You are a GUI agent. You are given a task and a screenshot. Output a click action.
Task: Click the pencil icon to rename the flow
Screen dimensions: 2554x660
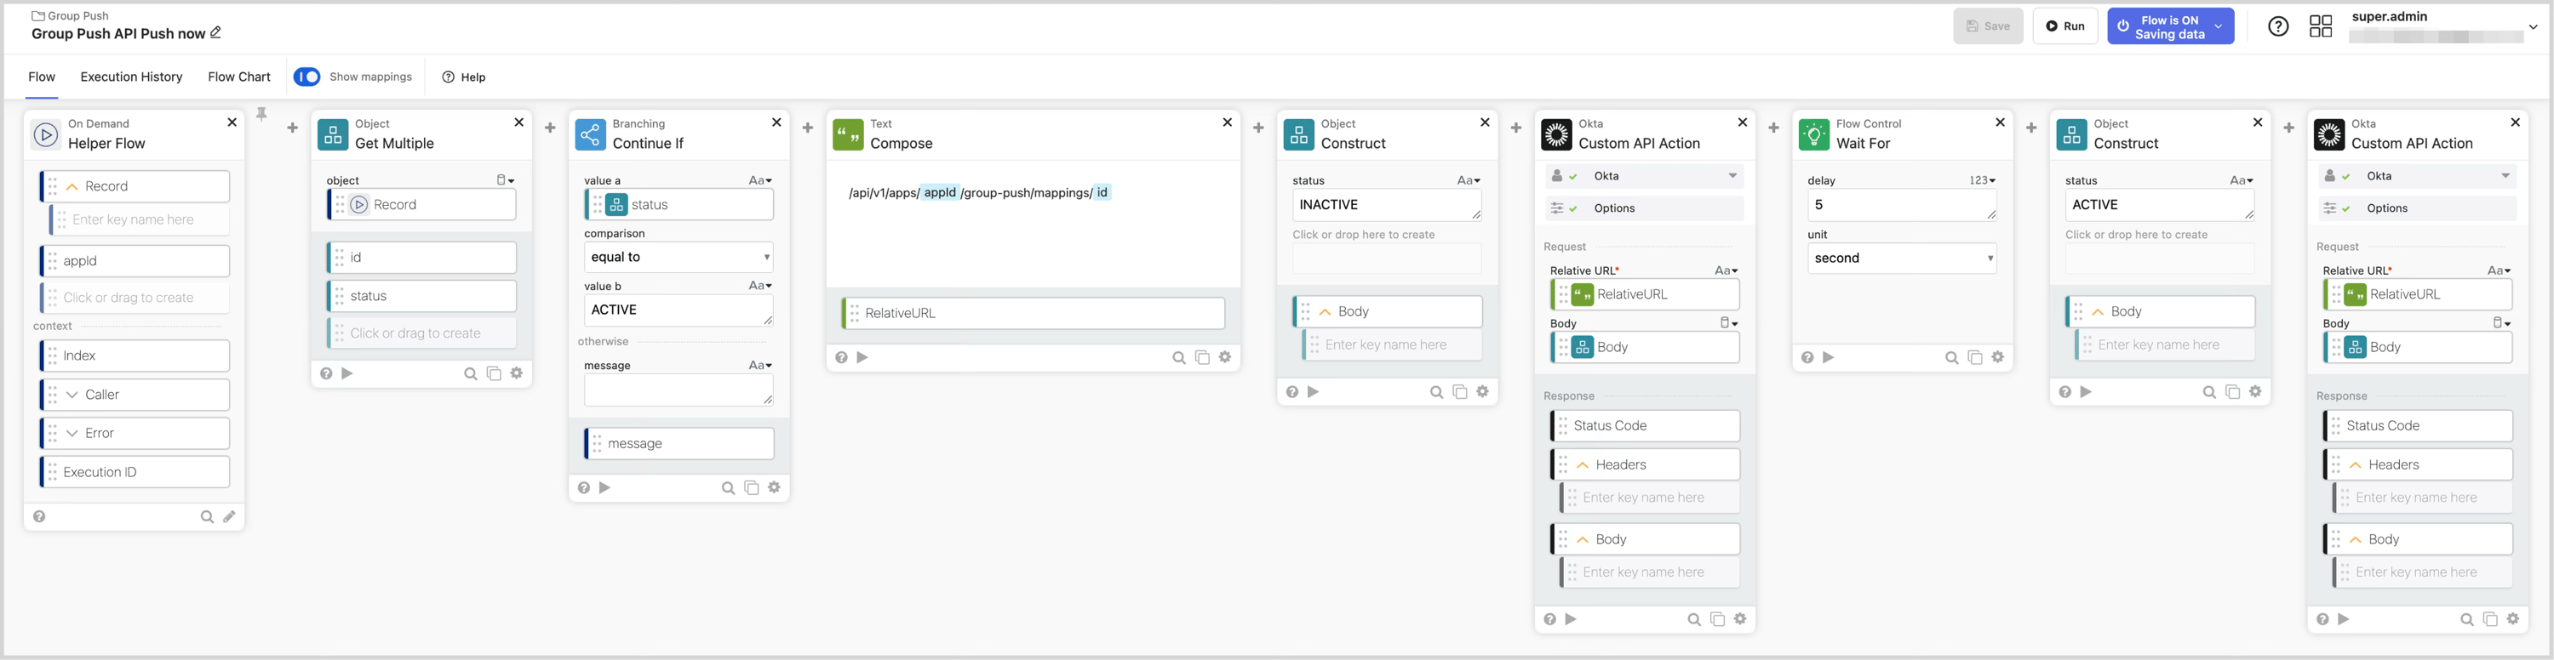[x=215, y=32]
